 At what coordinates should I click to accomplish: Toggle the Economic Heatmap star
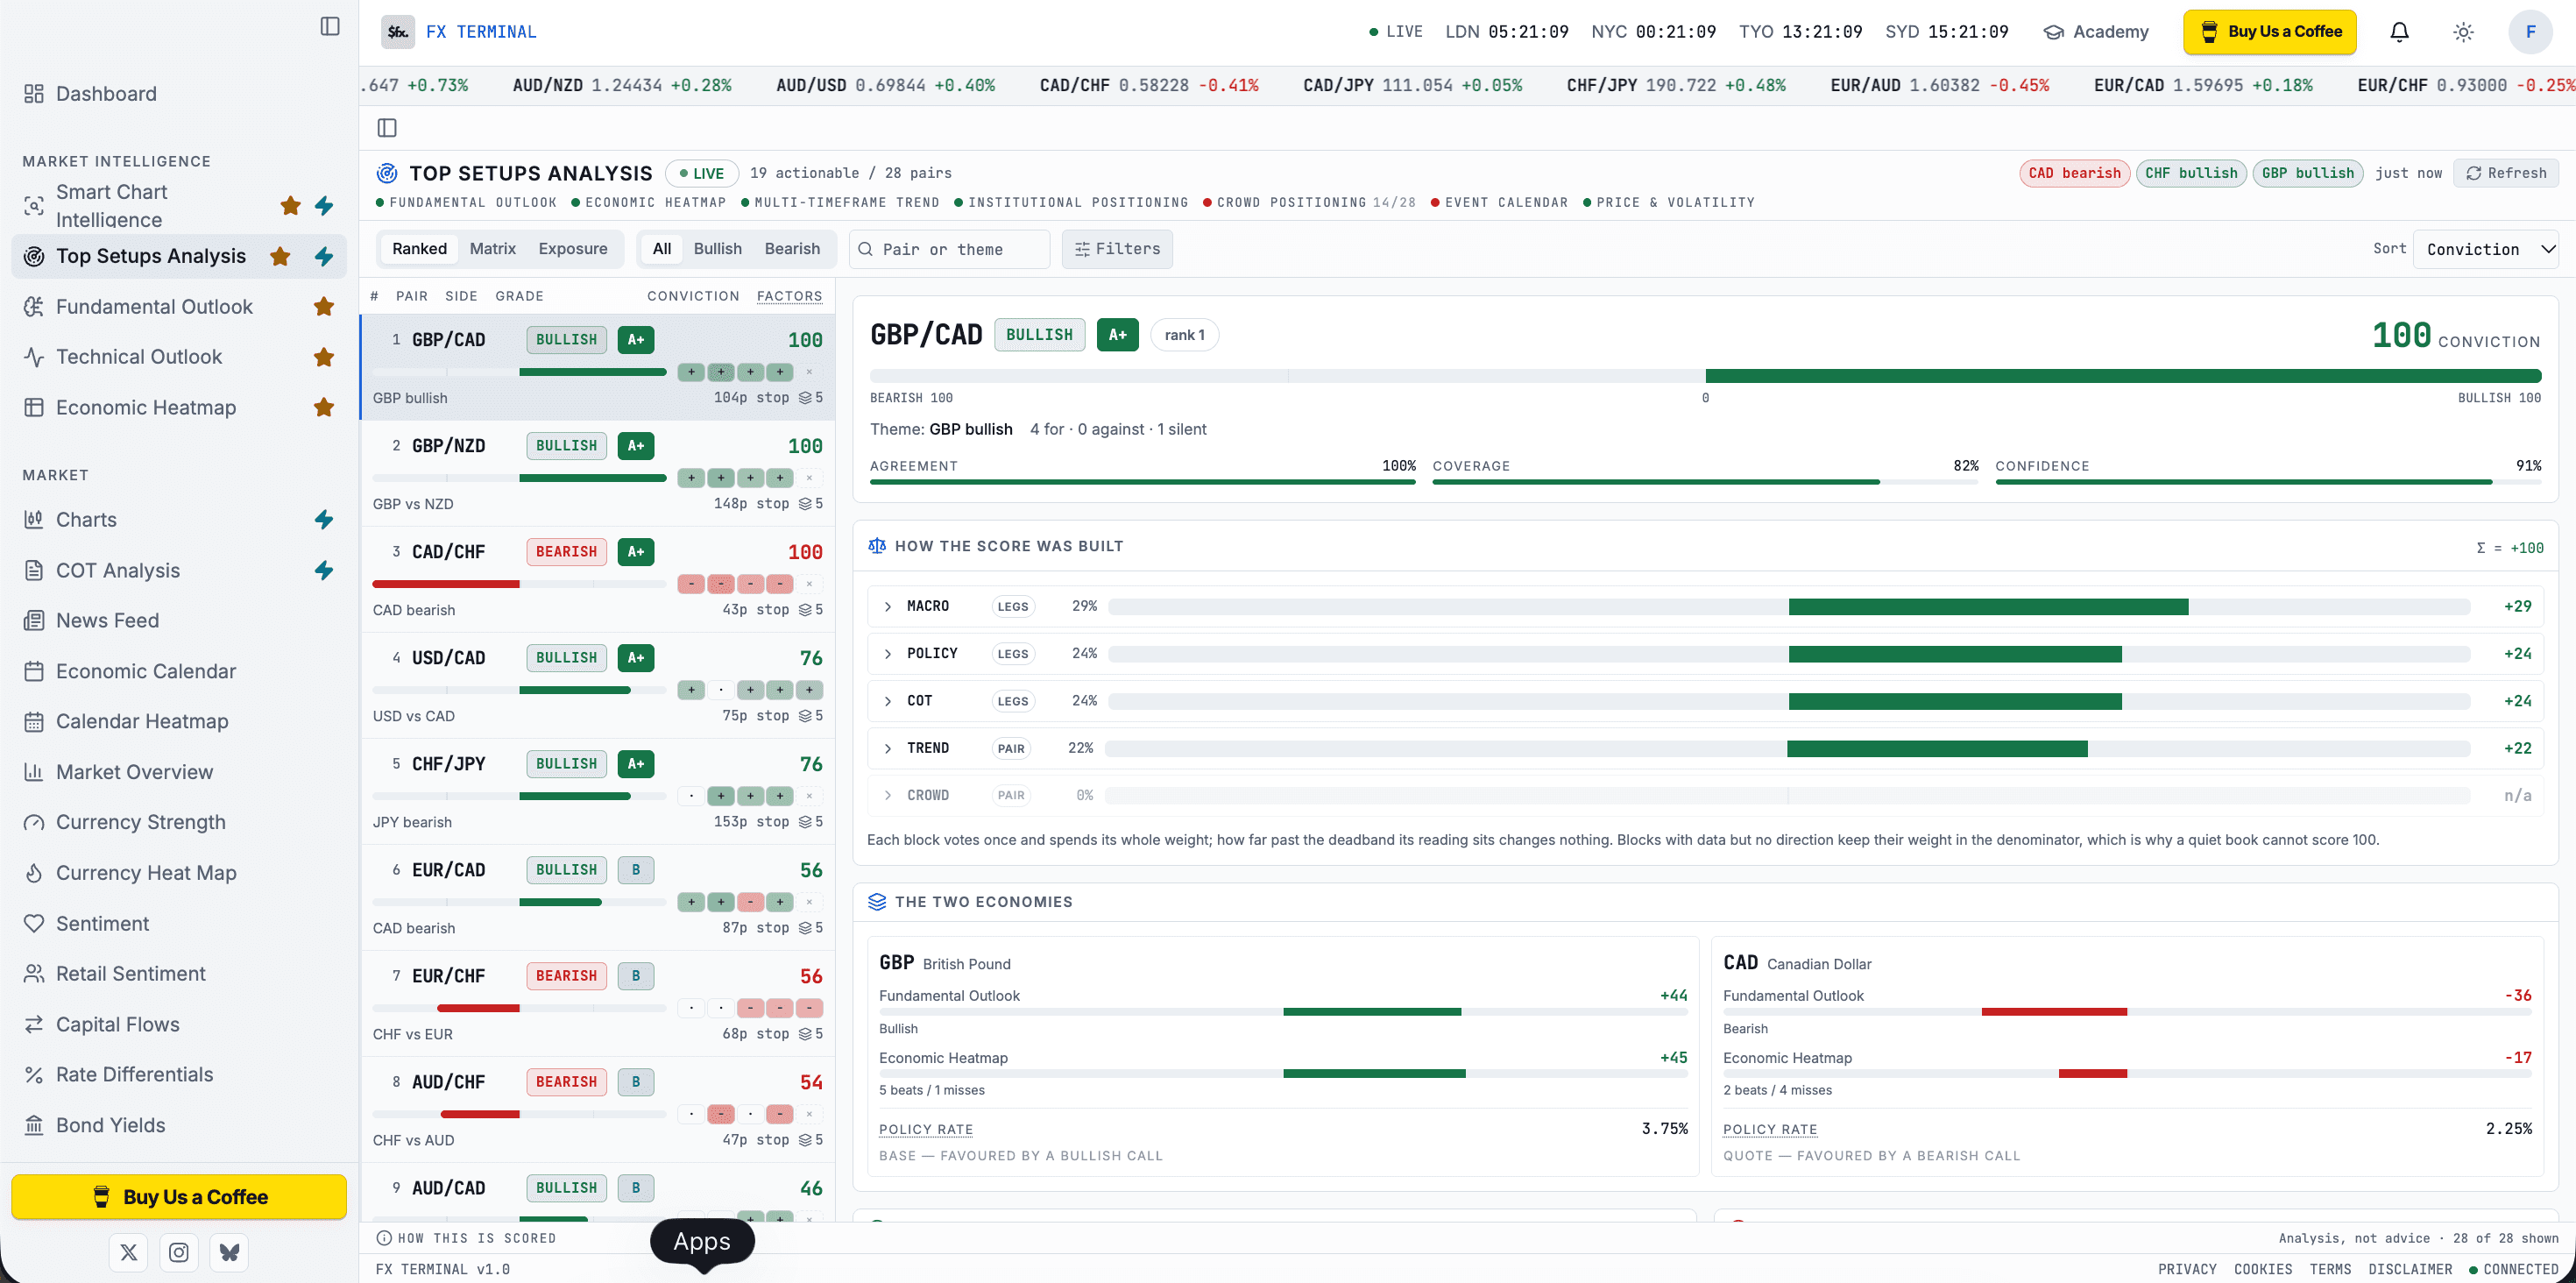(323, 408)
